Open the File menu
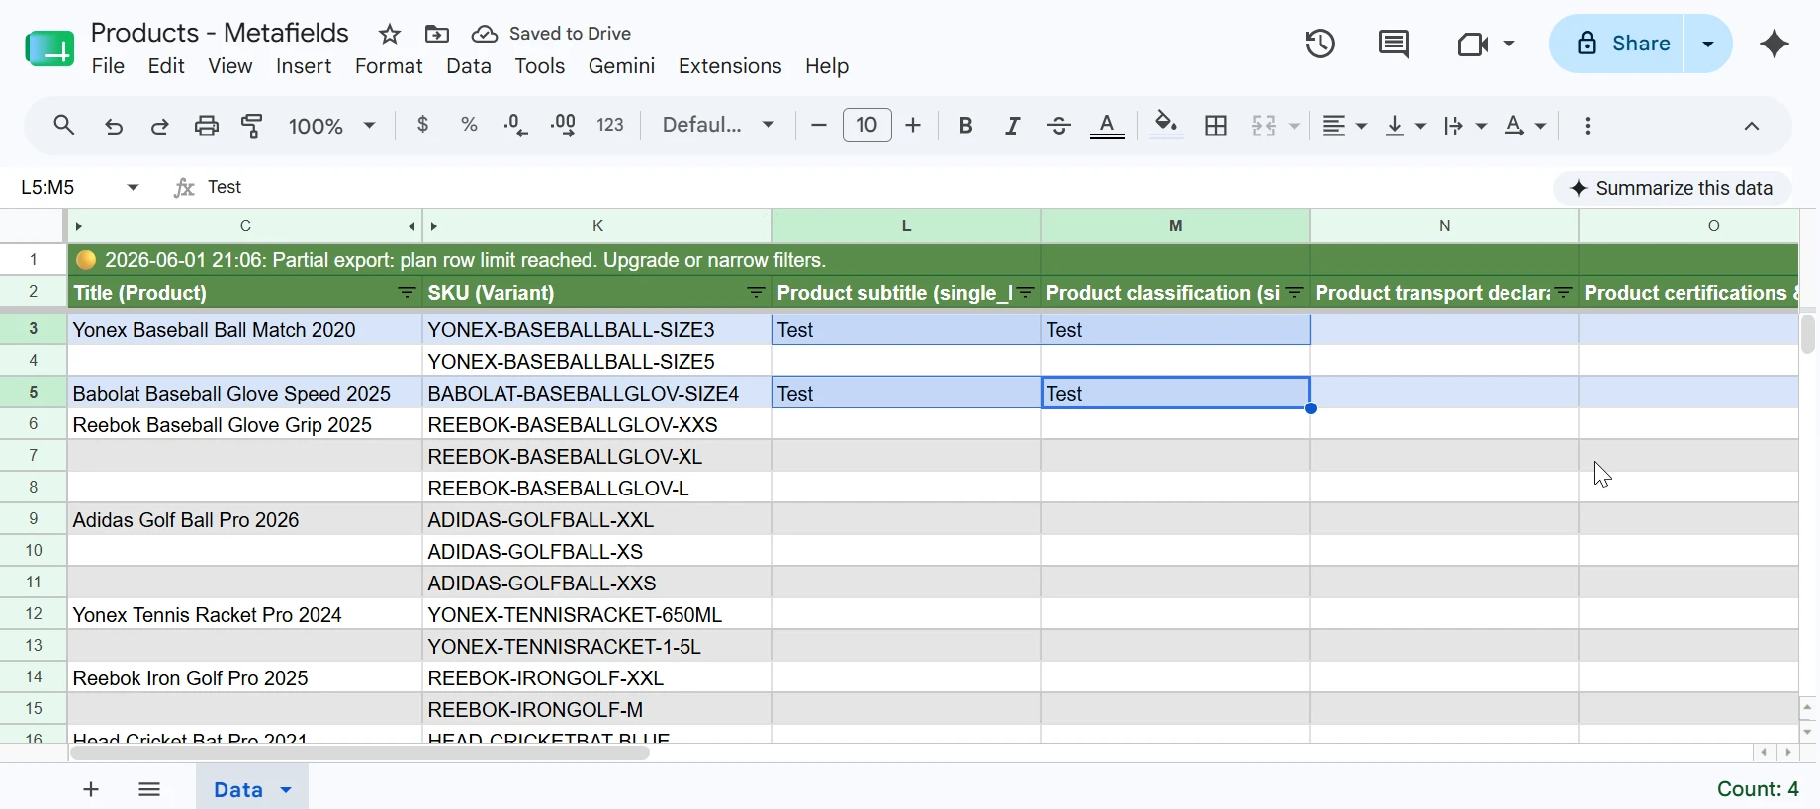Image resolution: width=1820 pixels, height=809 pixels. [108, 66]
